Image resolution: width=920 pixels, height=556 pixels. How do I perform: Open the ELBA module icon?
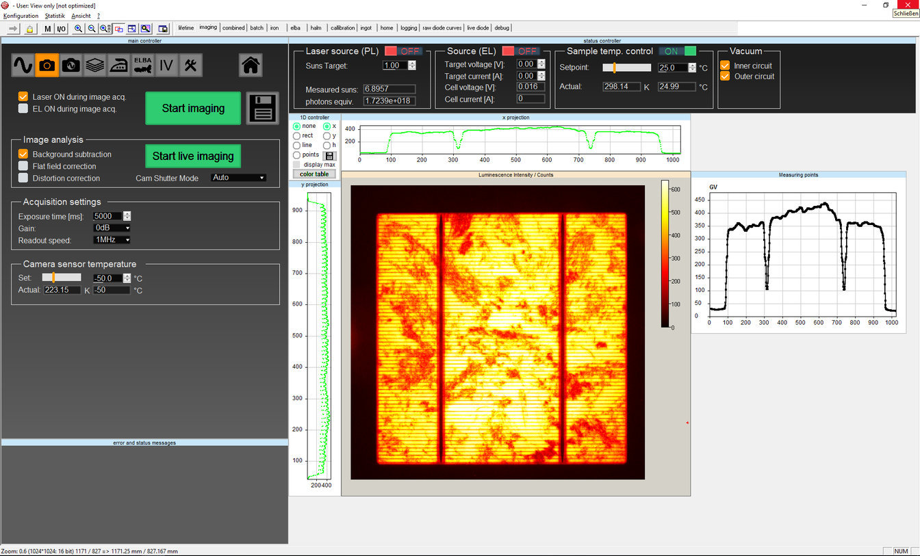142,65
